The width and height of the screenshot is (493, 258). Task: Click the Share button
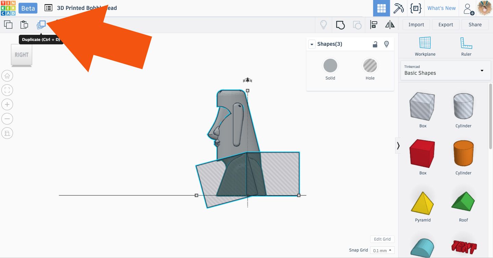tap(475, 25)
